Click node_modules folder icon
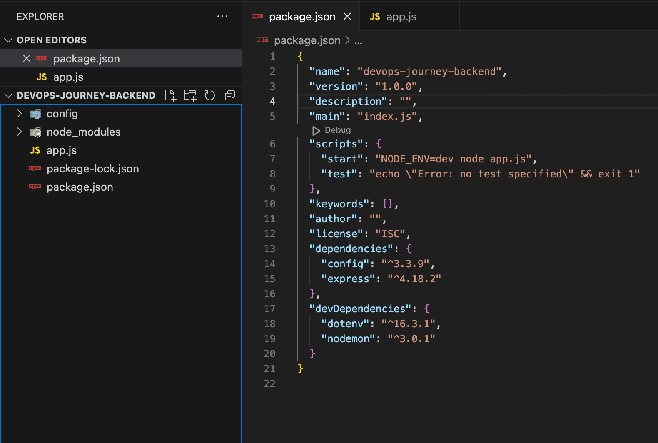This screenshot has height=443, width=658. (36, 132)
